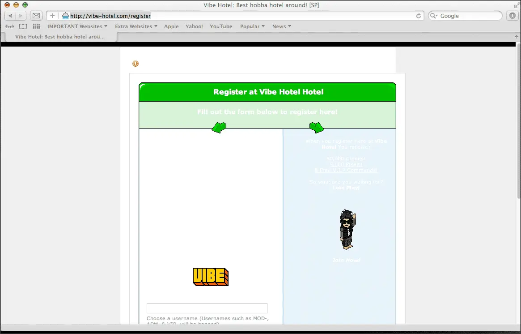Open Reading List glasses icon

(10, 26)
